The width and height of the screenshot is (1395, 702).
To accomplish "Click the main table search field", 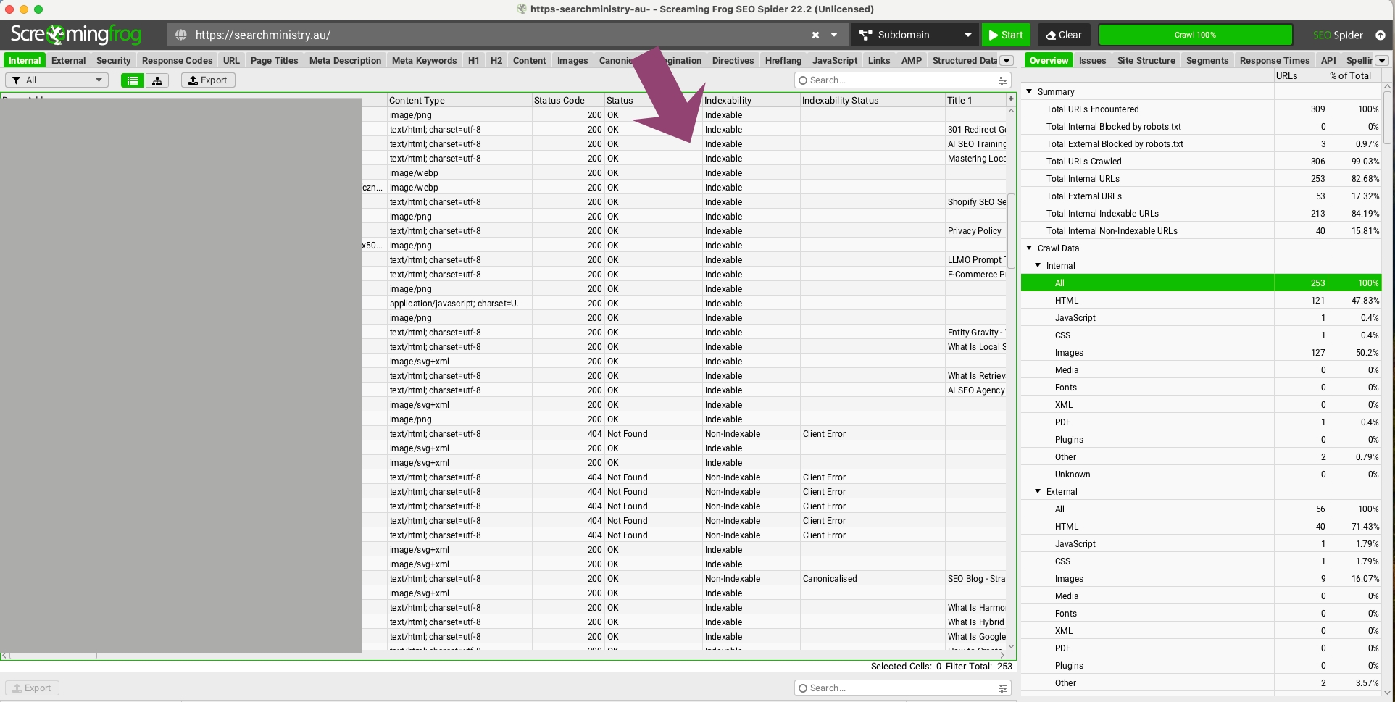I will pyautogui.click(x=899, y=80).
